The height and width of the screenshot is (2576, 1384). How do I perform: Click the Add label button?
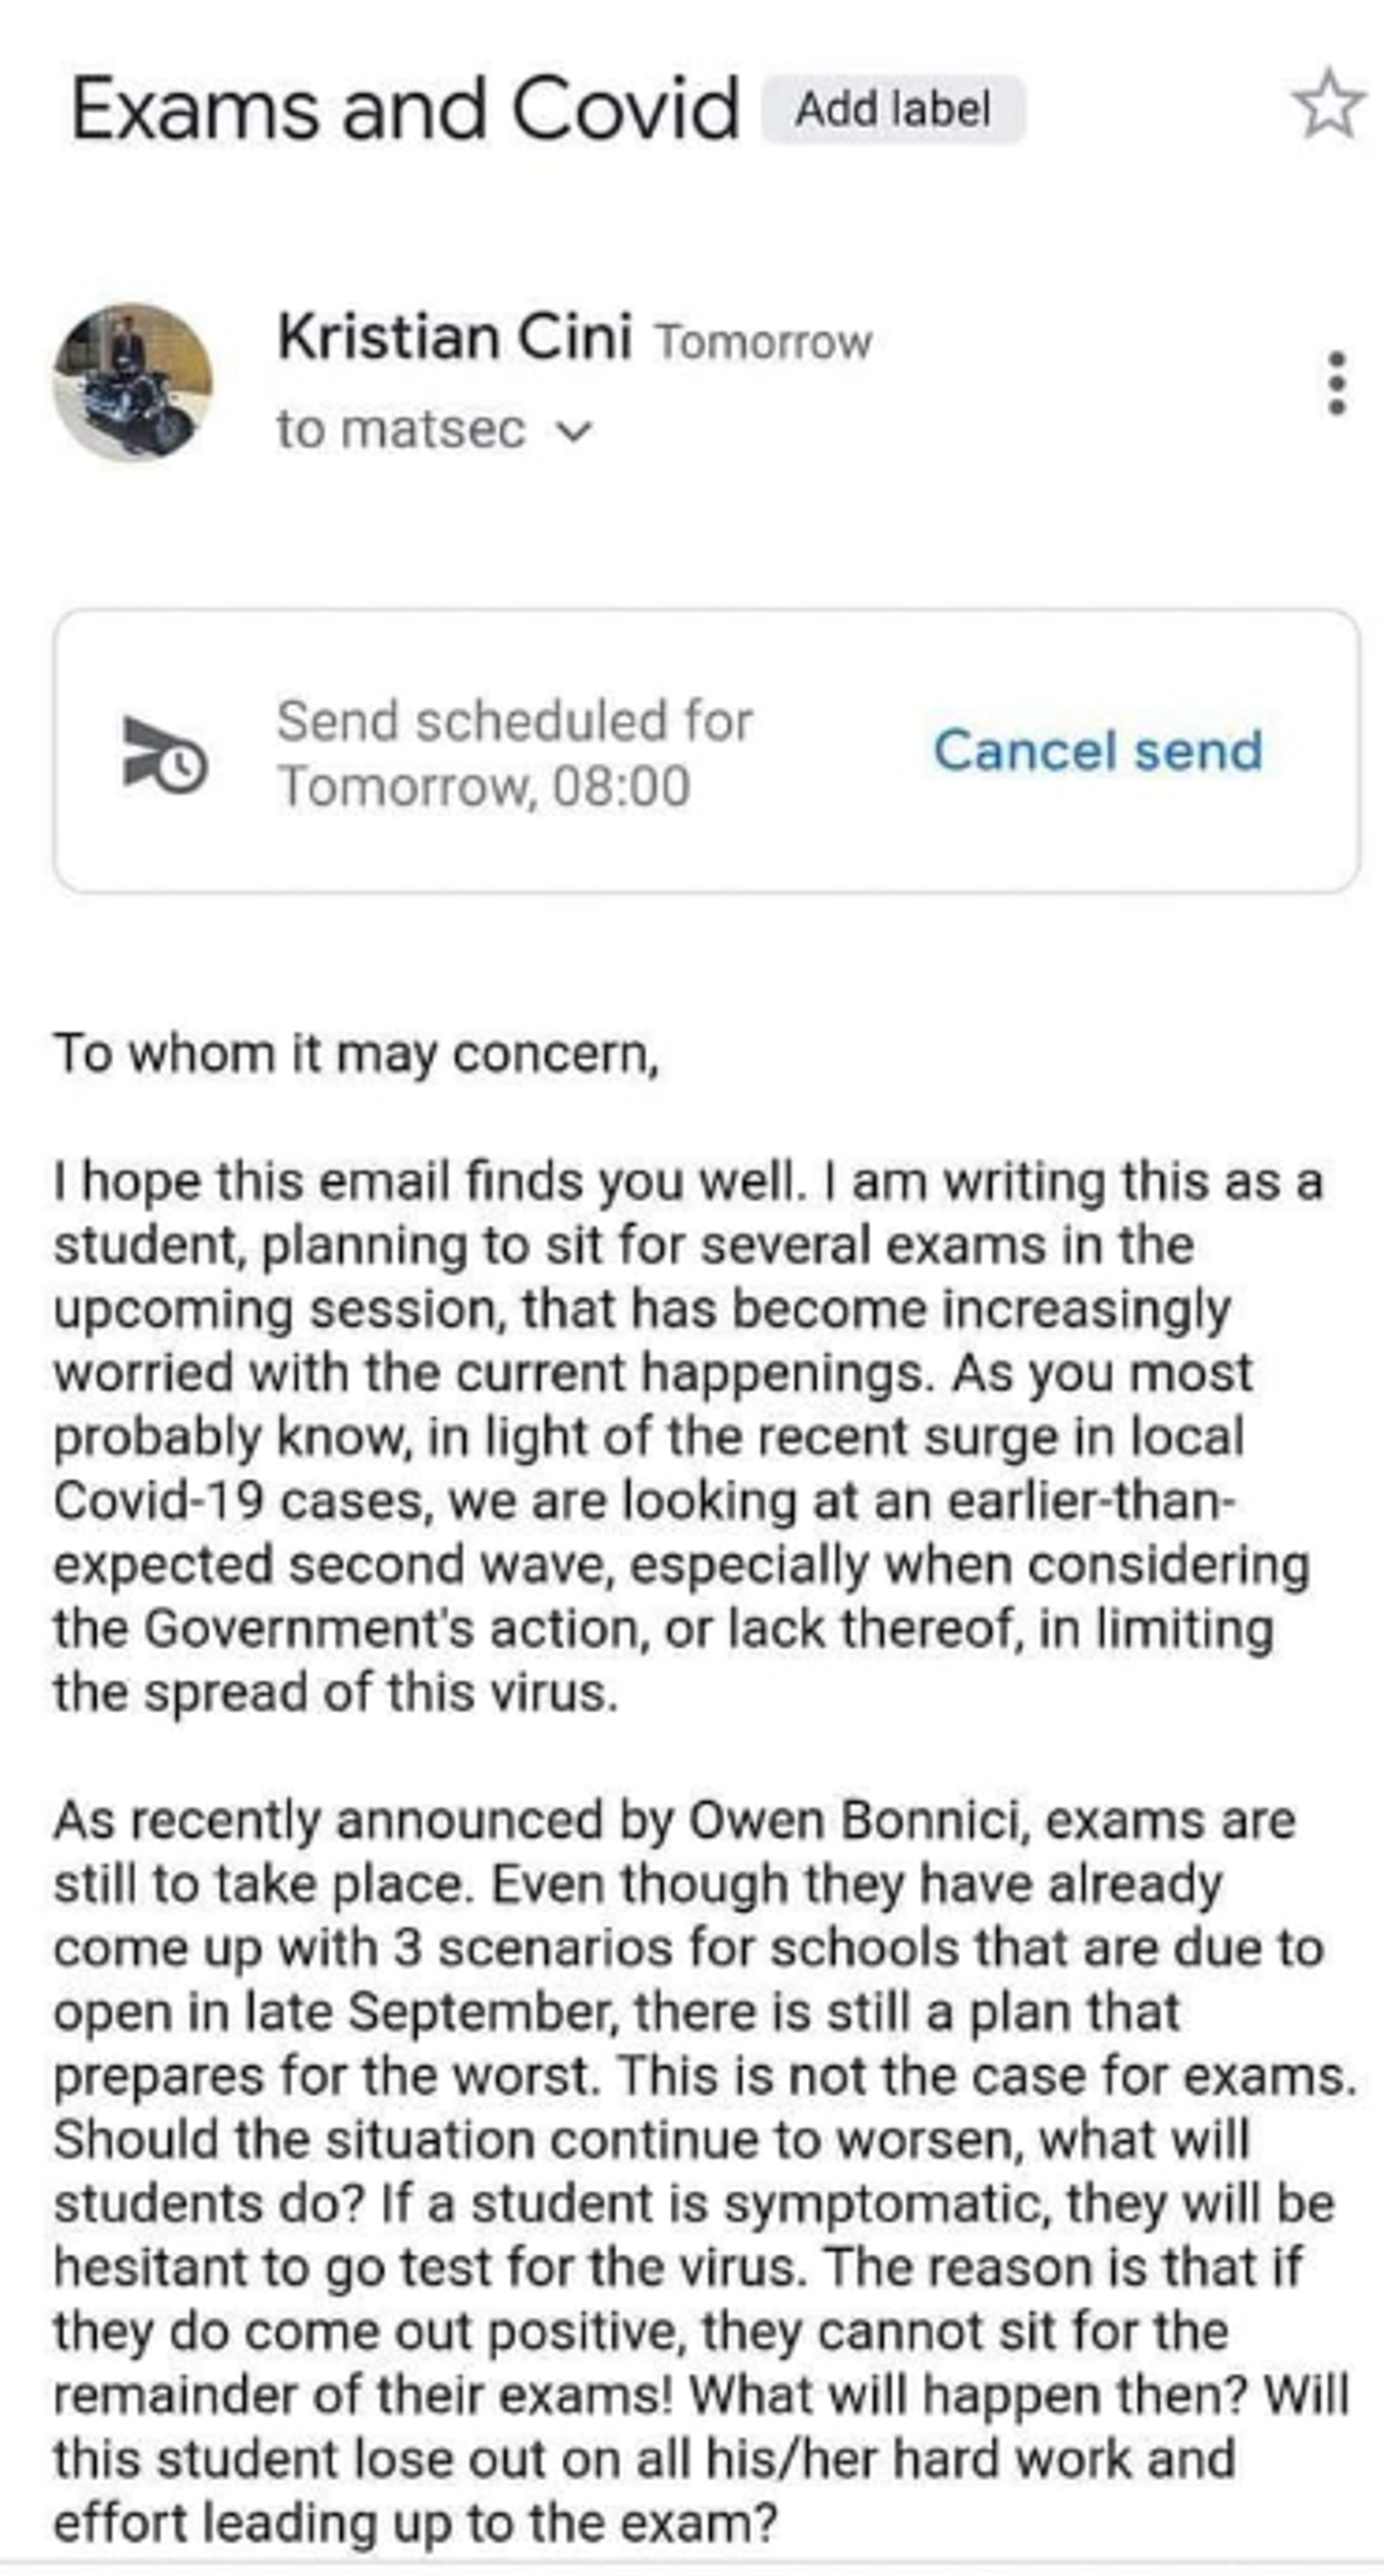click(x=893, y=109)
